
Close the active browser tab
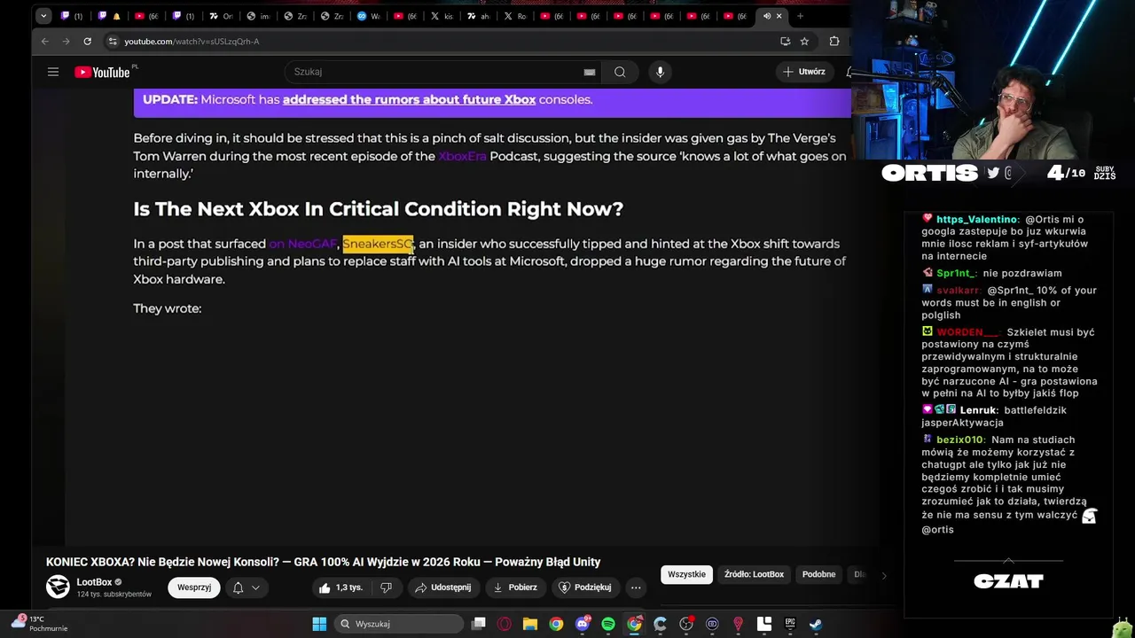(x=779, y=16)
